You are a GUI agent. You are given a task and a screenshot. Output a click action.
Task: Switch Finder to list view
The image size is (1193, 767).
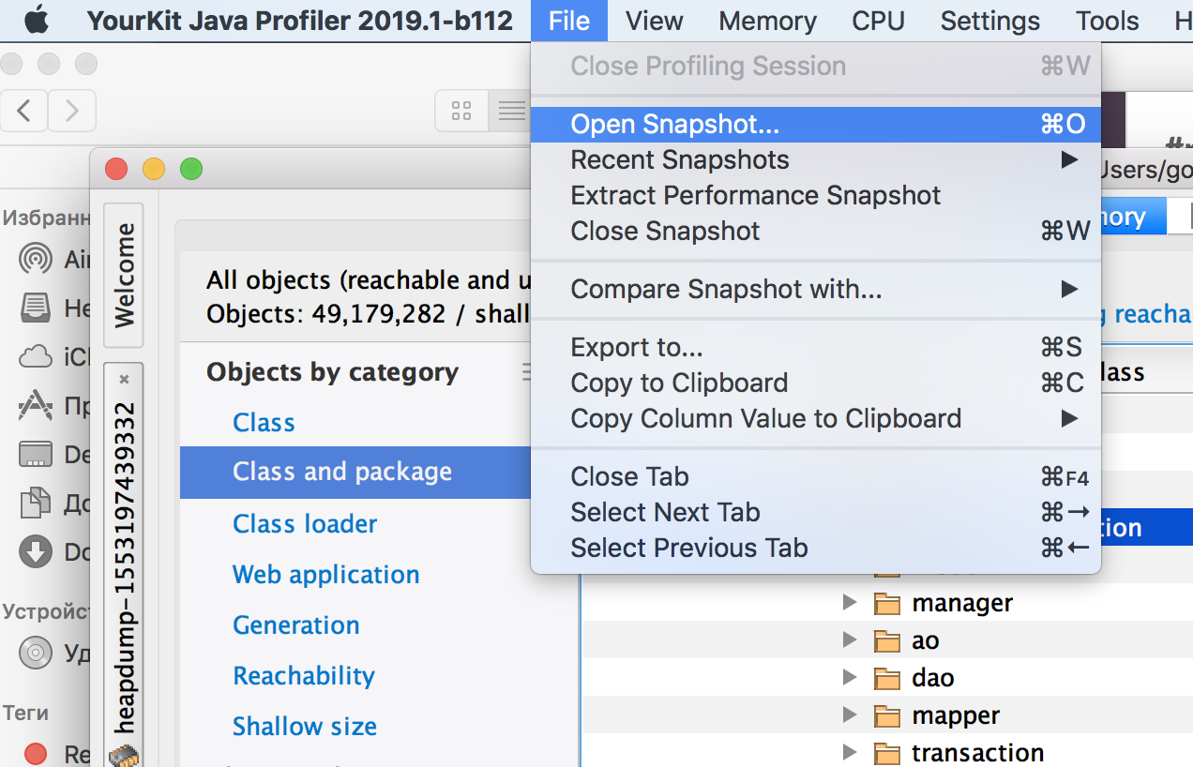(x=511, y=110)
